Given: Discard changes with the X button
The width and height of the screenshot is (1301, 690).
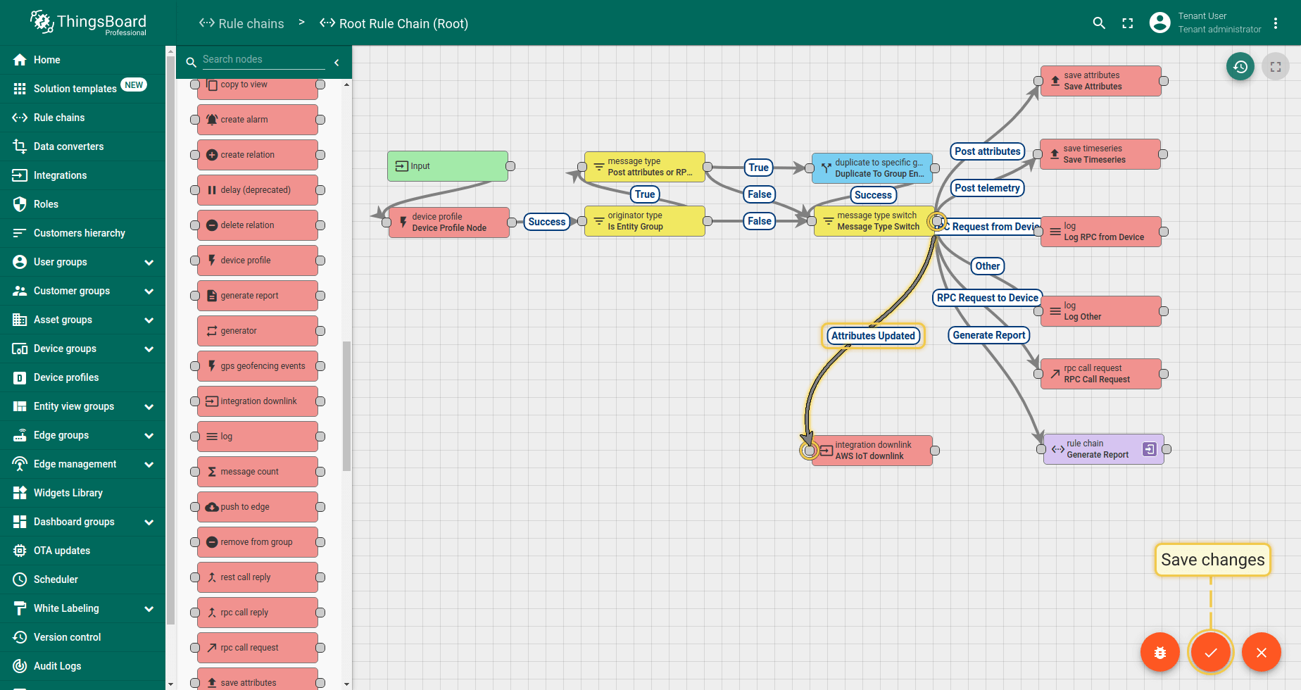Looking at the screenshot, I should (1261, 653).
